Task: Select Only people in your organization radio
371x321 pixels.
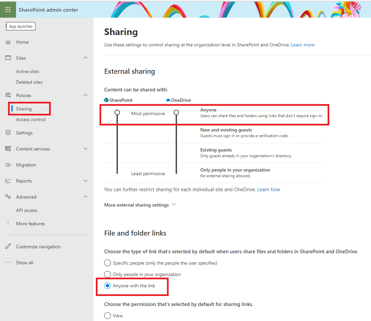Action: [x=108, y=274]
